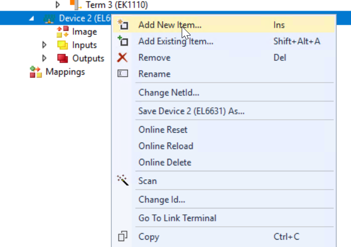Expand the Outputs node
The image size is (351, 247).
(44, 58)
